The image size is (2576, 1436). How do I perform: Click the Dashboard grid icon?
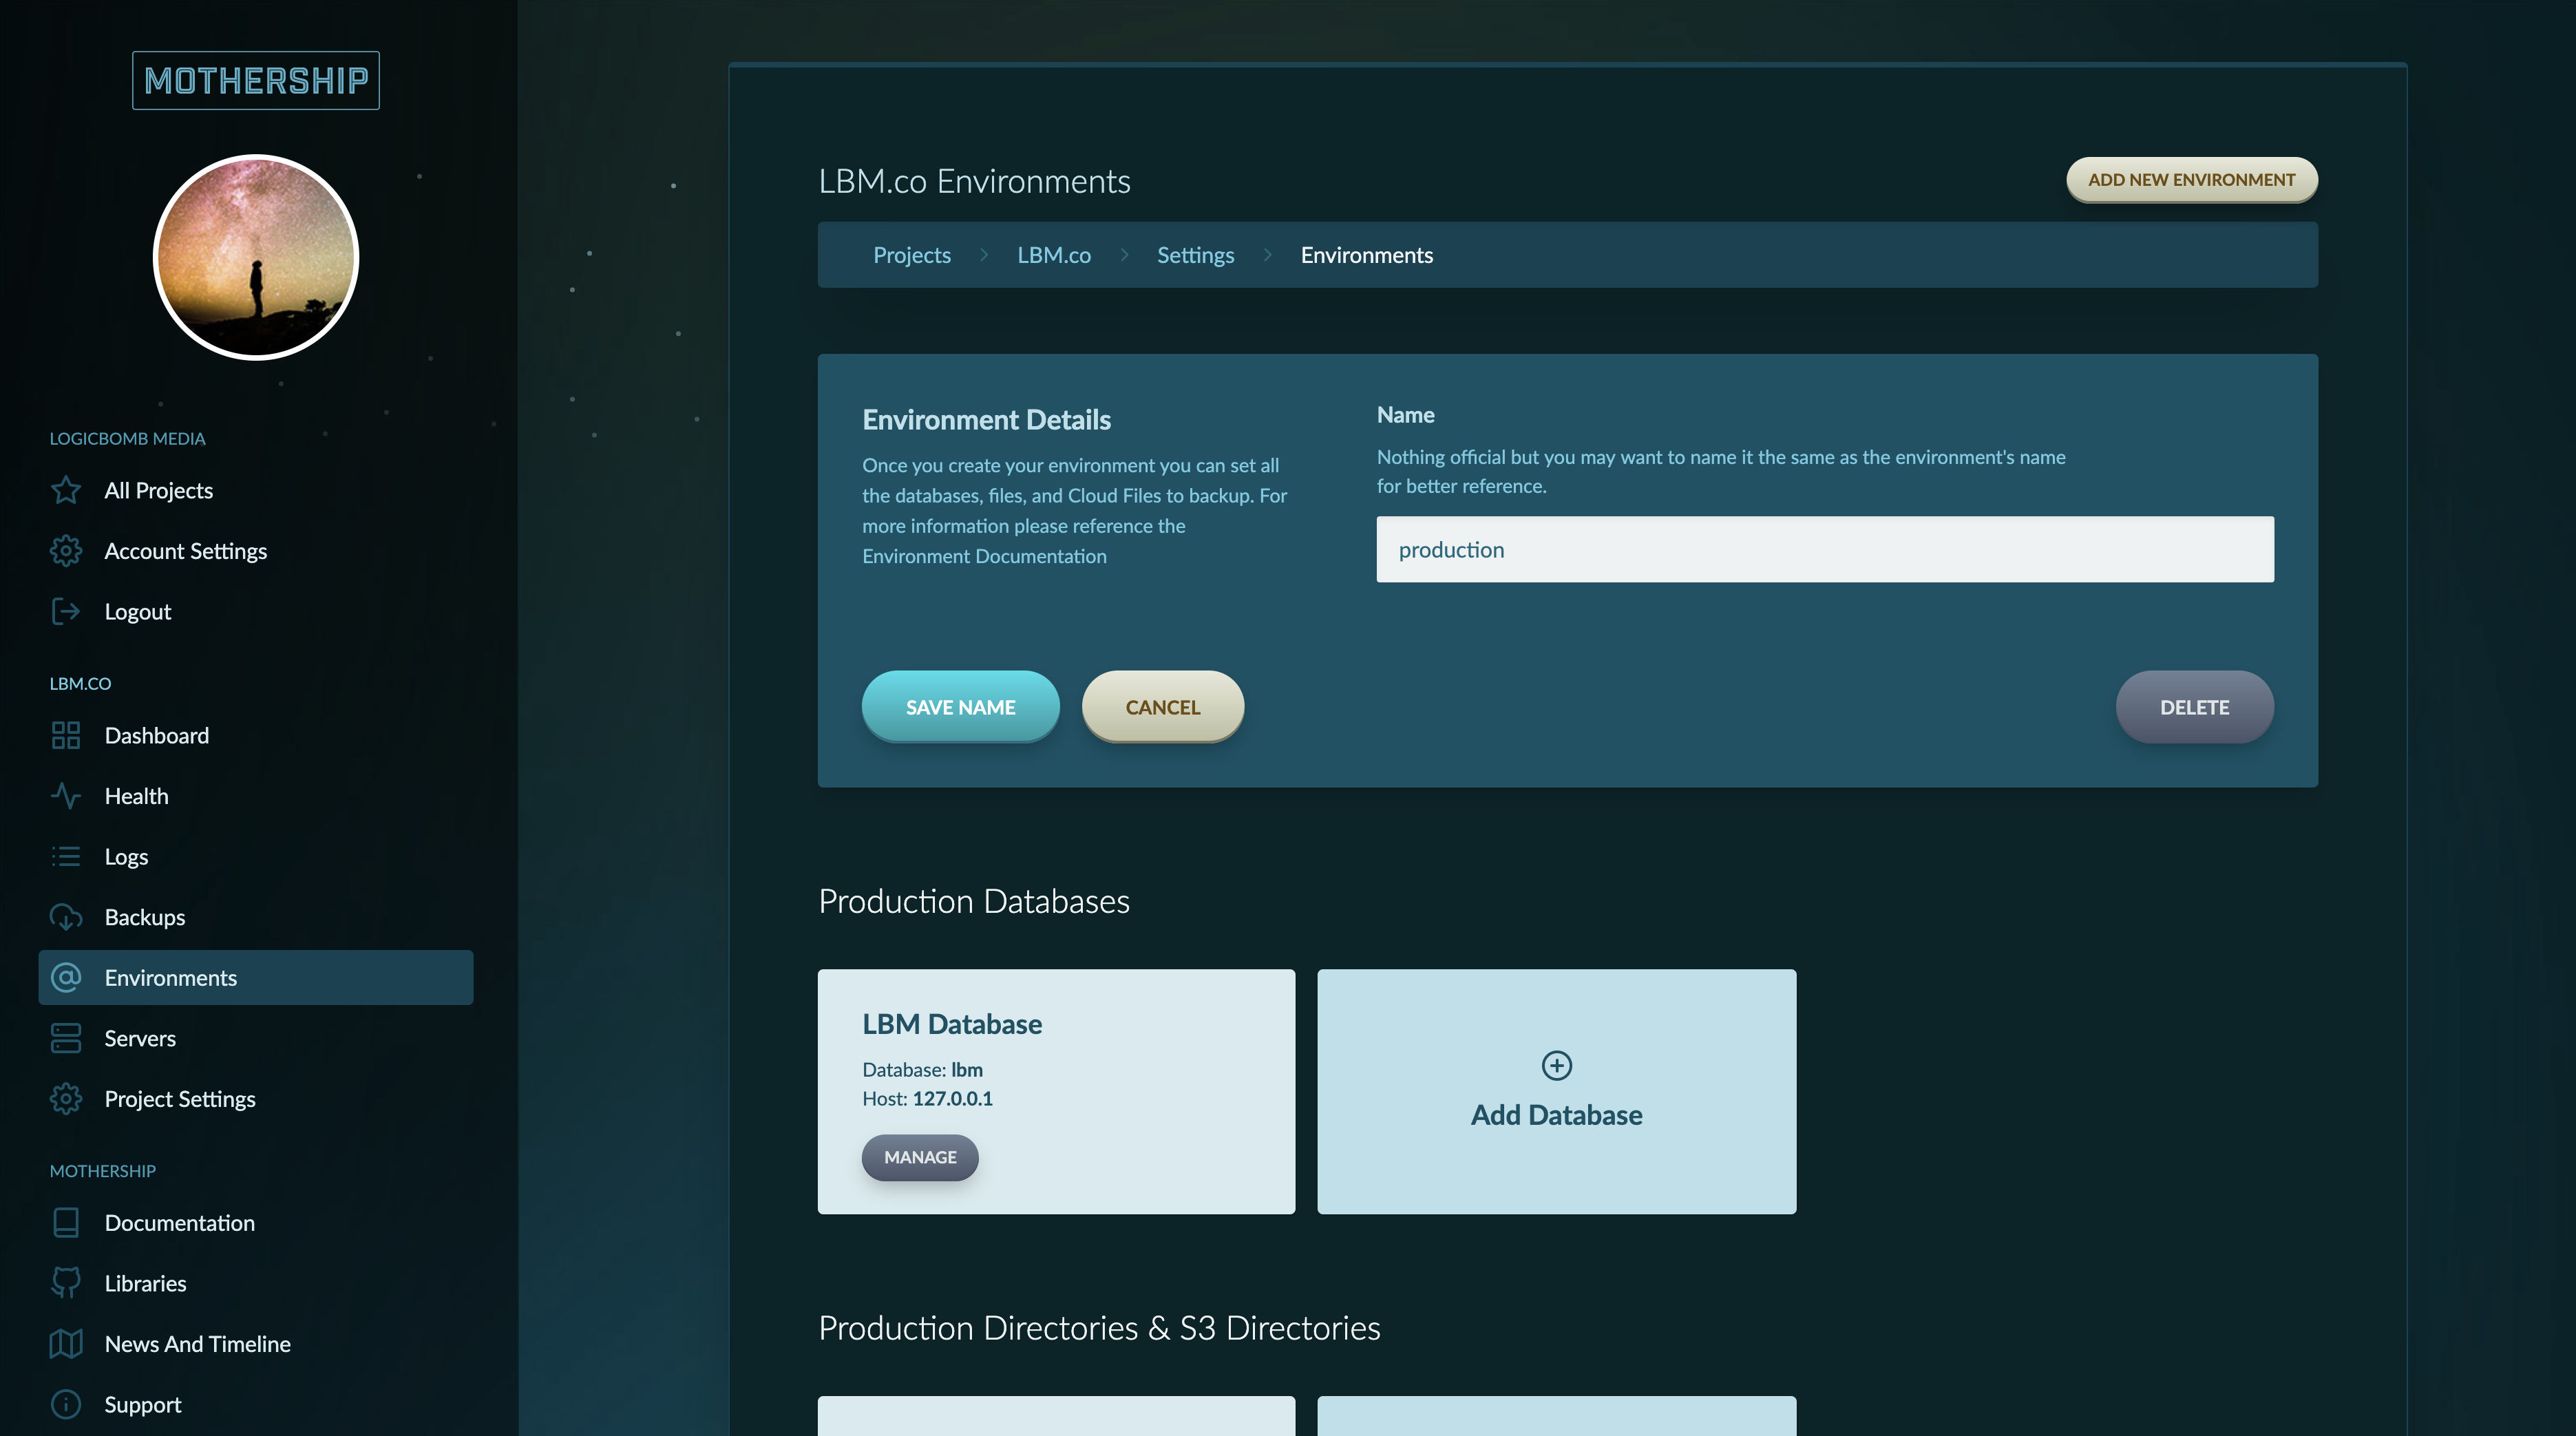pyautogui.click(x=66, y=735)
